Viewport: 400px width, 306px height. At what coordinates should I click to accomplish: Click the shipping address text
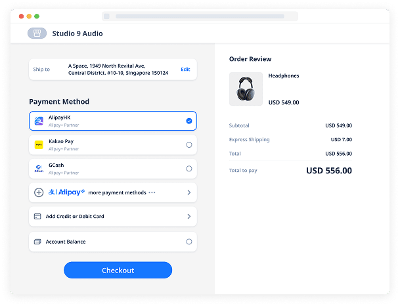coord(118,70)
